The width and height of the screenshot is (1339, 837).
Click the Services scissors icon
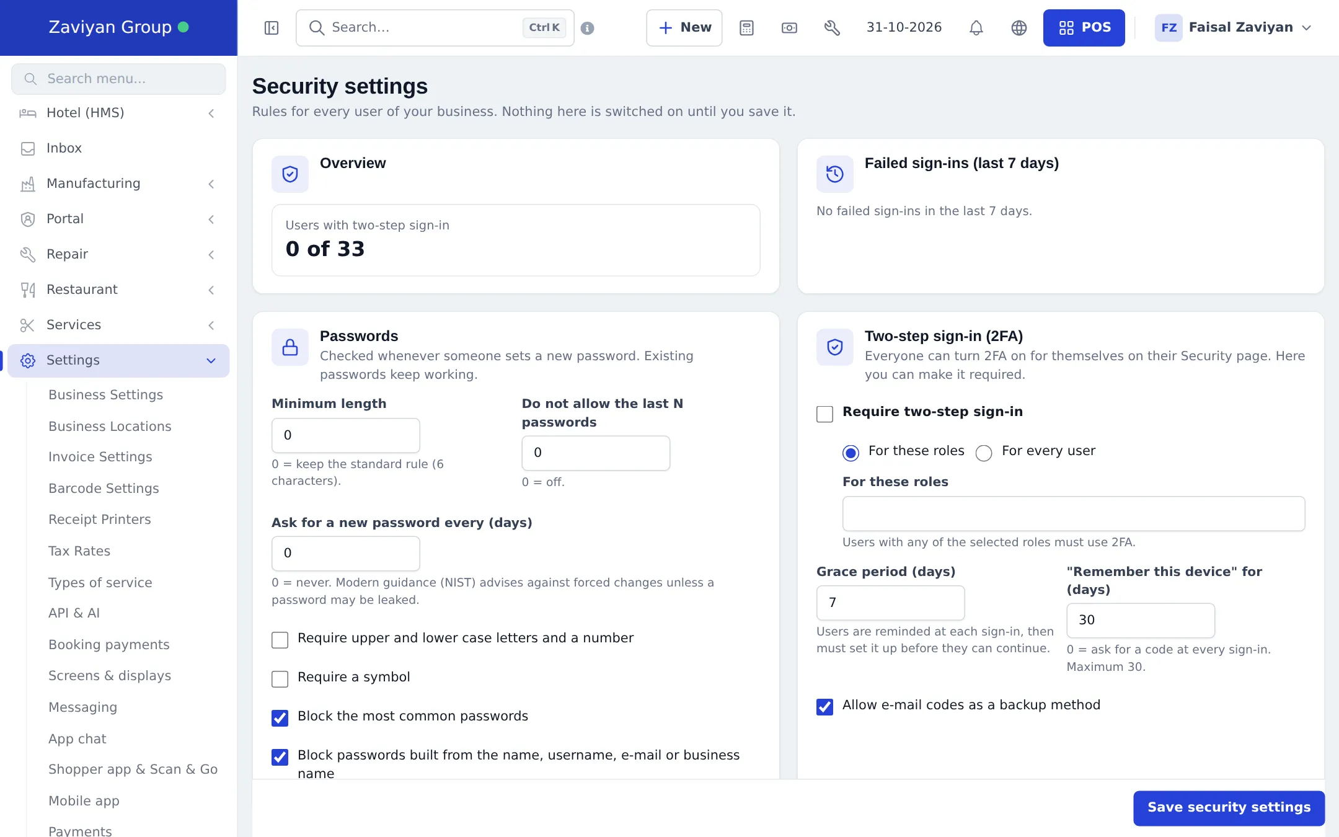coord(28,325)
